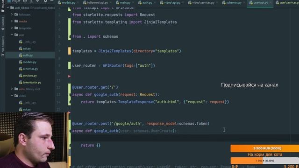This screenshot has width=299, height=168.
Task: Collapse the anti_tiktok root folder
Action: (x=8, y=8)
